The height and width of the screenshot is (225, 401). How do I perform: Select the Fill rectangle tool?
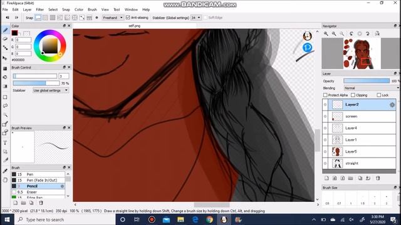point(5,68)
